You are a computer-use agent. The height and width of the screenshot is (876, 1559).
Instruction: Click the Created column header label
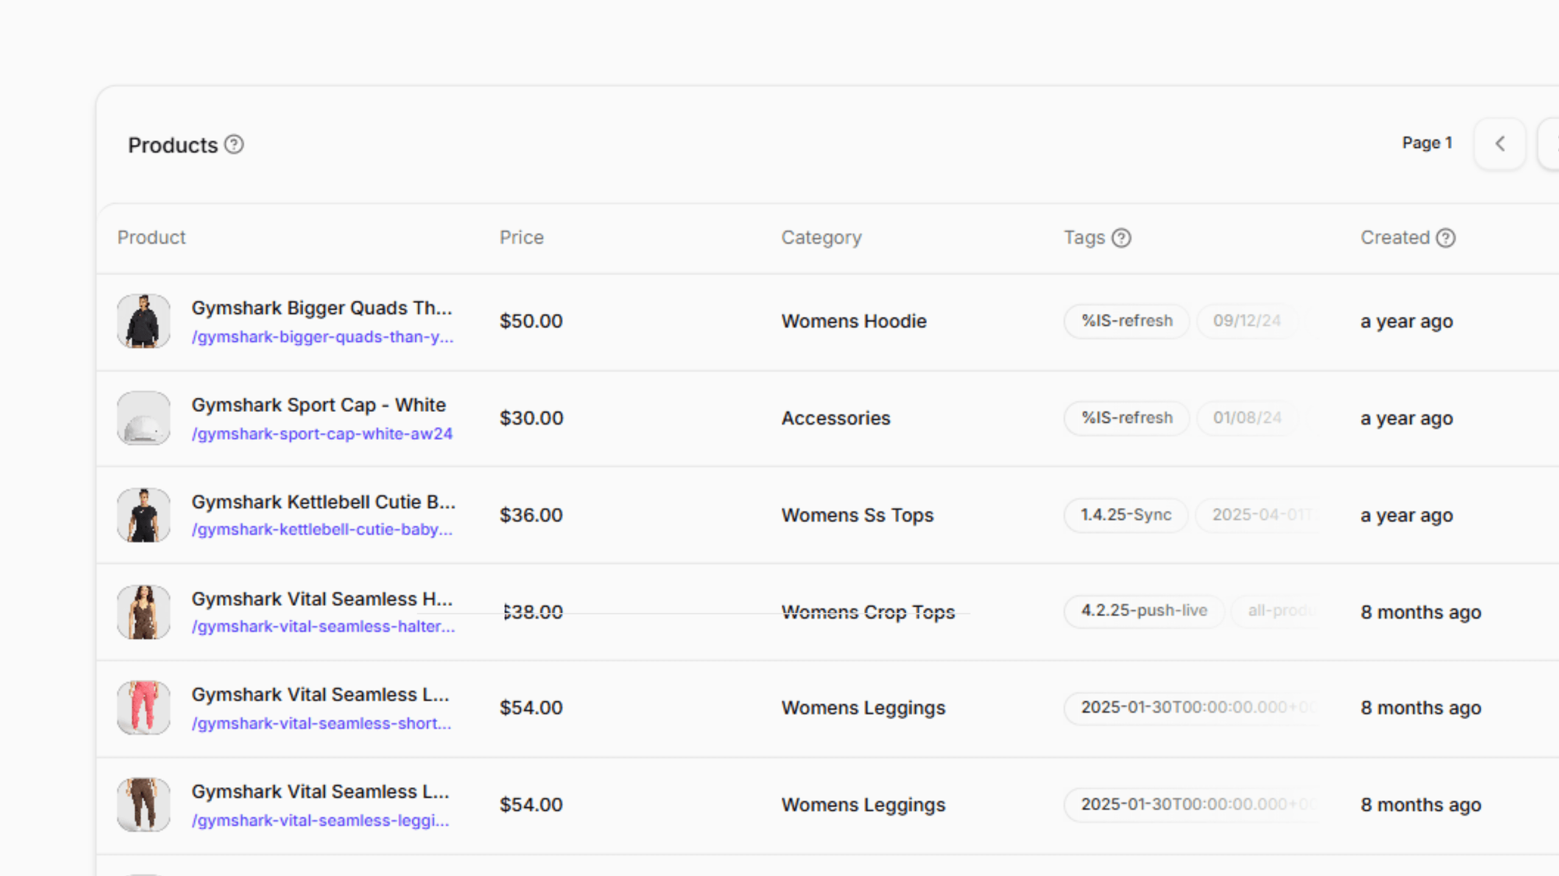pos(1395,238)
